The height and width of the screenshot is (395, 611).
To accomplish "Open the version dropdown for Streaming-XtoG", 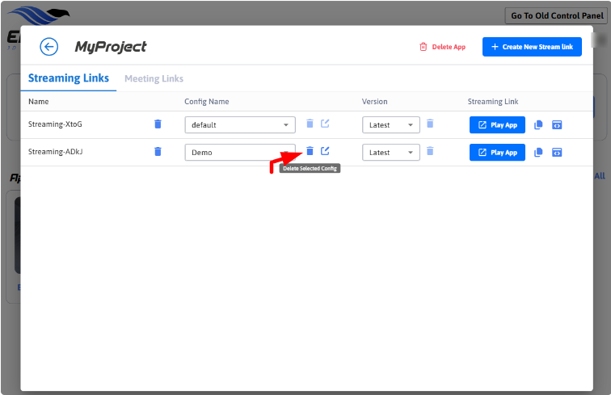I will [411, 125].
